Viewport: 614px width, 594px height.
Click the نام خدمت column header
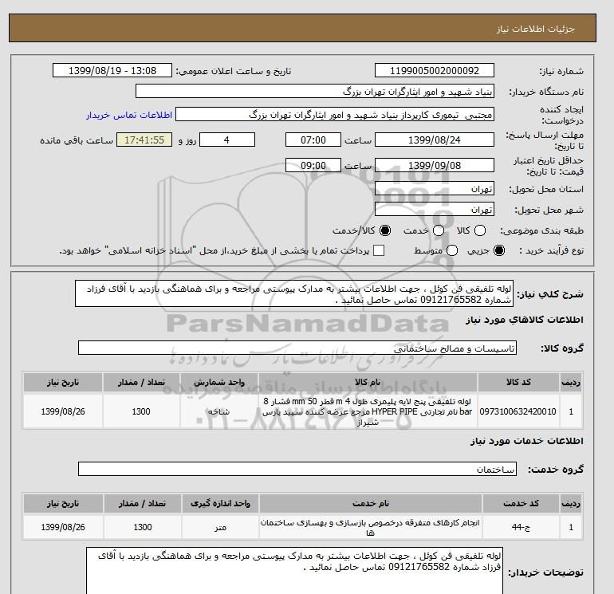[370, 504]
